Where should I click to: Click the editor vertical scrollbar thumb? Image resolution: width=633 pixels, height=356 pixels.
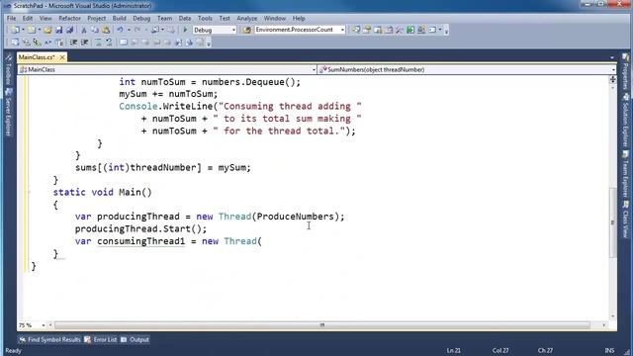(612, 222)
